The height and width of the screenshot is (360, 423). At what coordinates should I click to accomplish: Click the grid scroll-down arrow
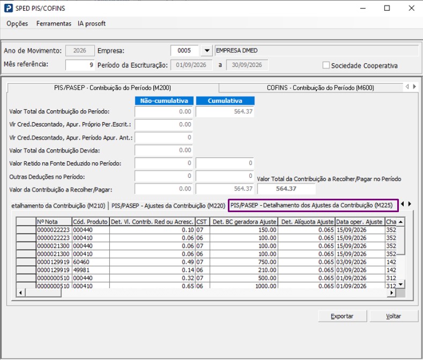tap(401, 284)
